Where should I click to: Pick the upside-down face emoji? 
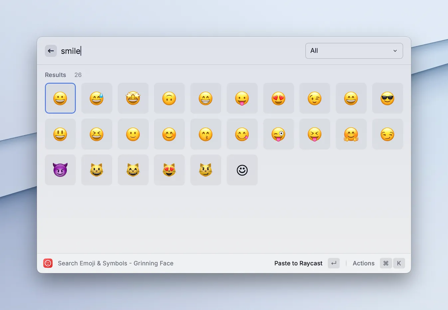tap(169, 98)
